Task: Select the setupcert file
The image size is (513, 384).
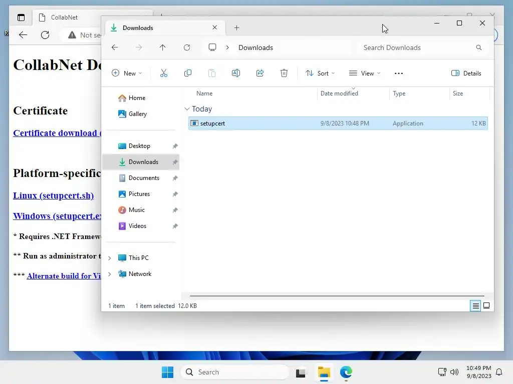Action: point(338,123)
